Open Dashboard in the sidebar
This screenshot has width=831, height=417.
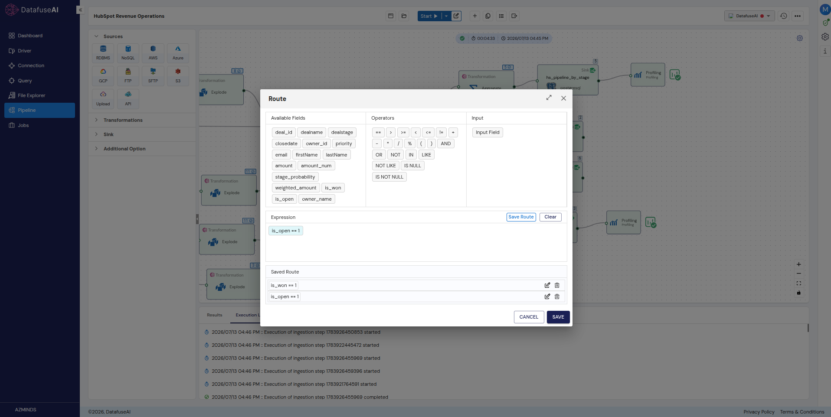[x=39, y=36]
